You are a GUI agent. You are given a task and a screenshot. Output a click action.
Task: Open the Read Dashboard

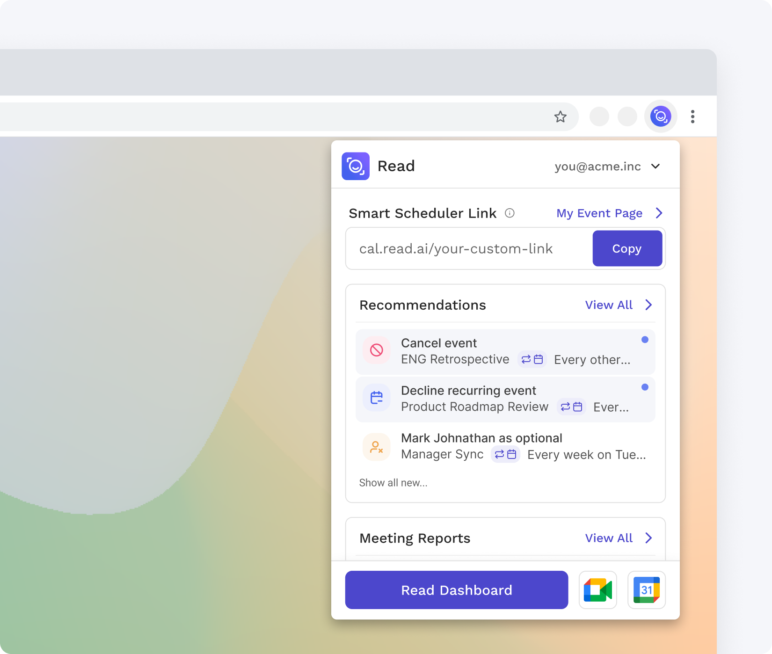click(456, 590)
